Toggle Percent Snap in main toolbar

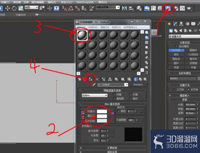(77, 8)
